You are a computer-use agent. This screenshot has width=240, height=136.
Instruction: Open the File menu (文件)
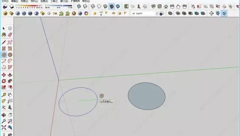pos(5,1)
